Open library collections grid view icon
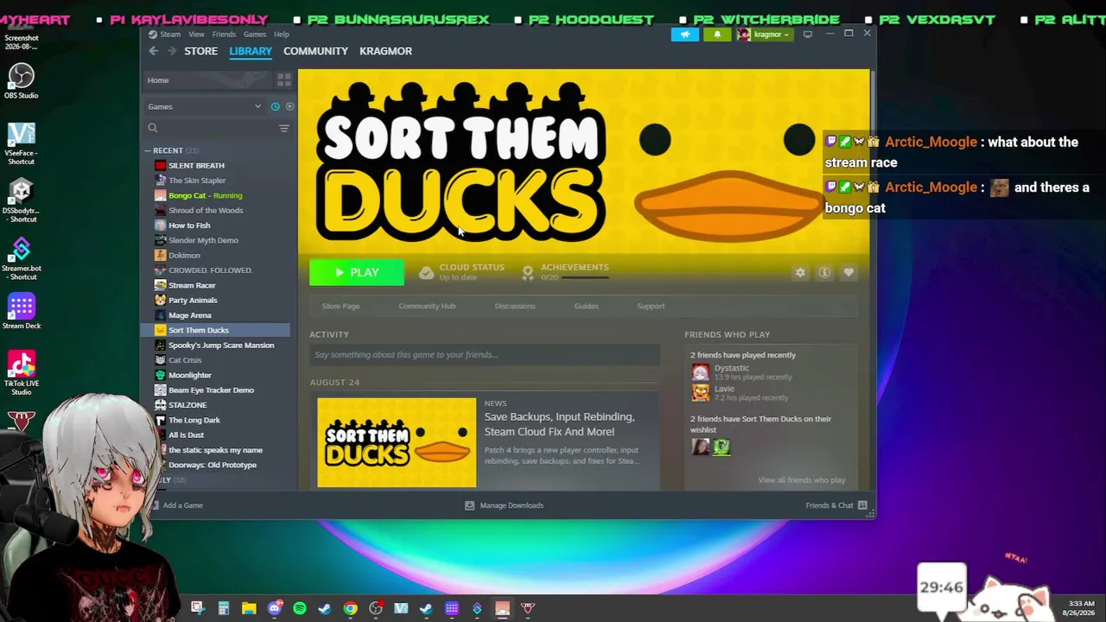This screenshot has width=1106, height=622. click(x=283, y=80)
